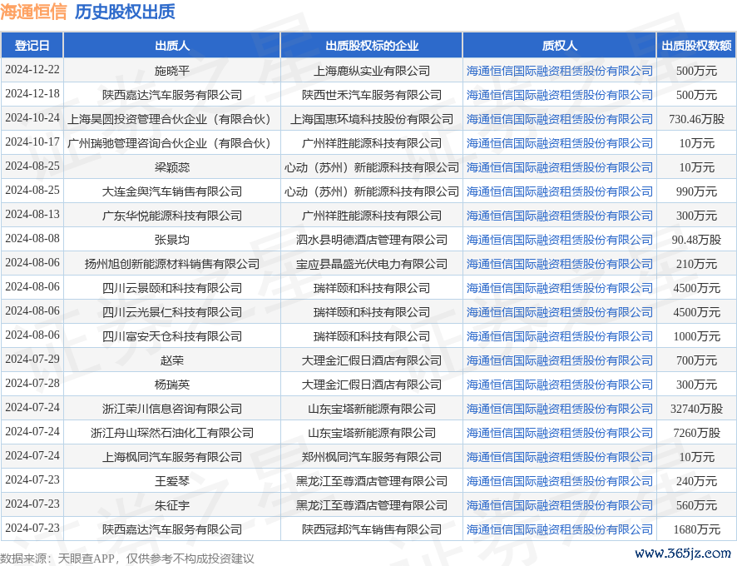
Task: Click pledgor 朱征宇
Action: (172, 505)
